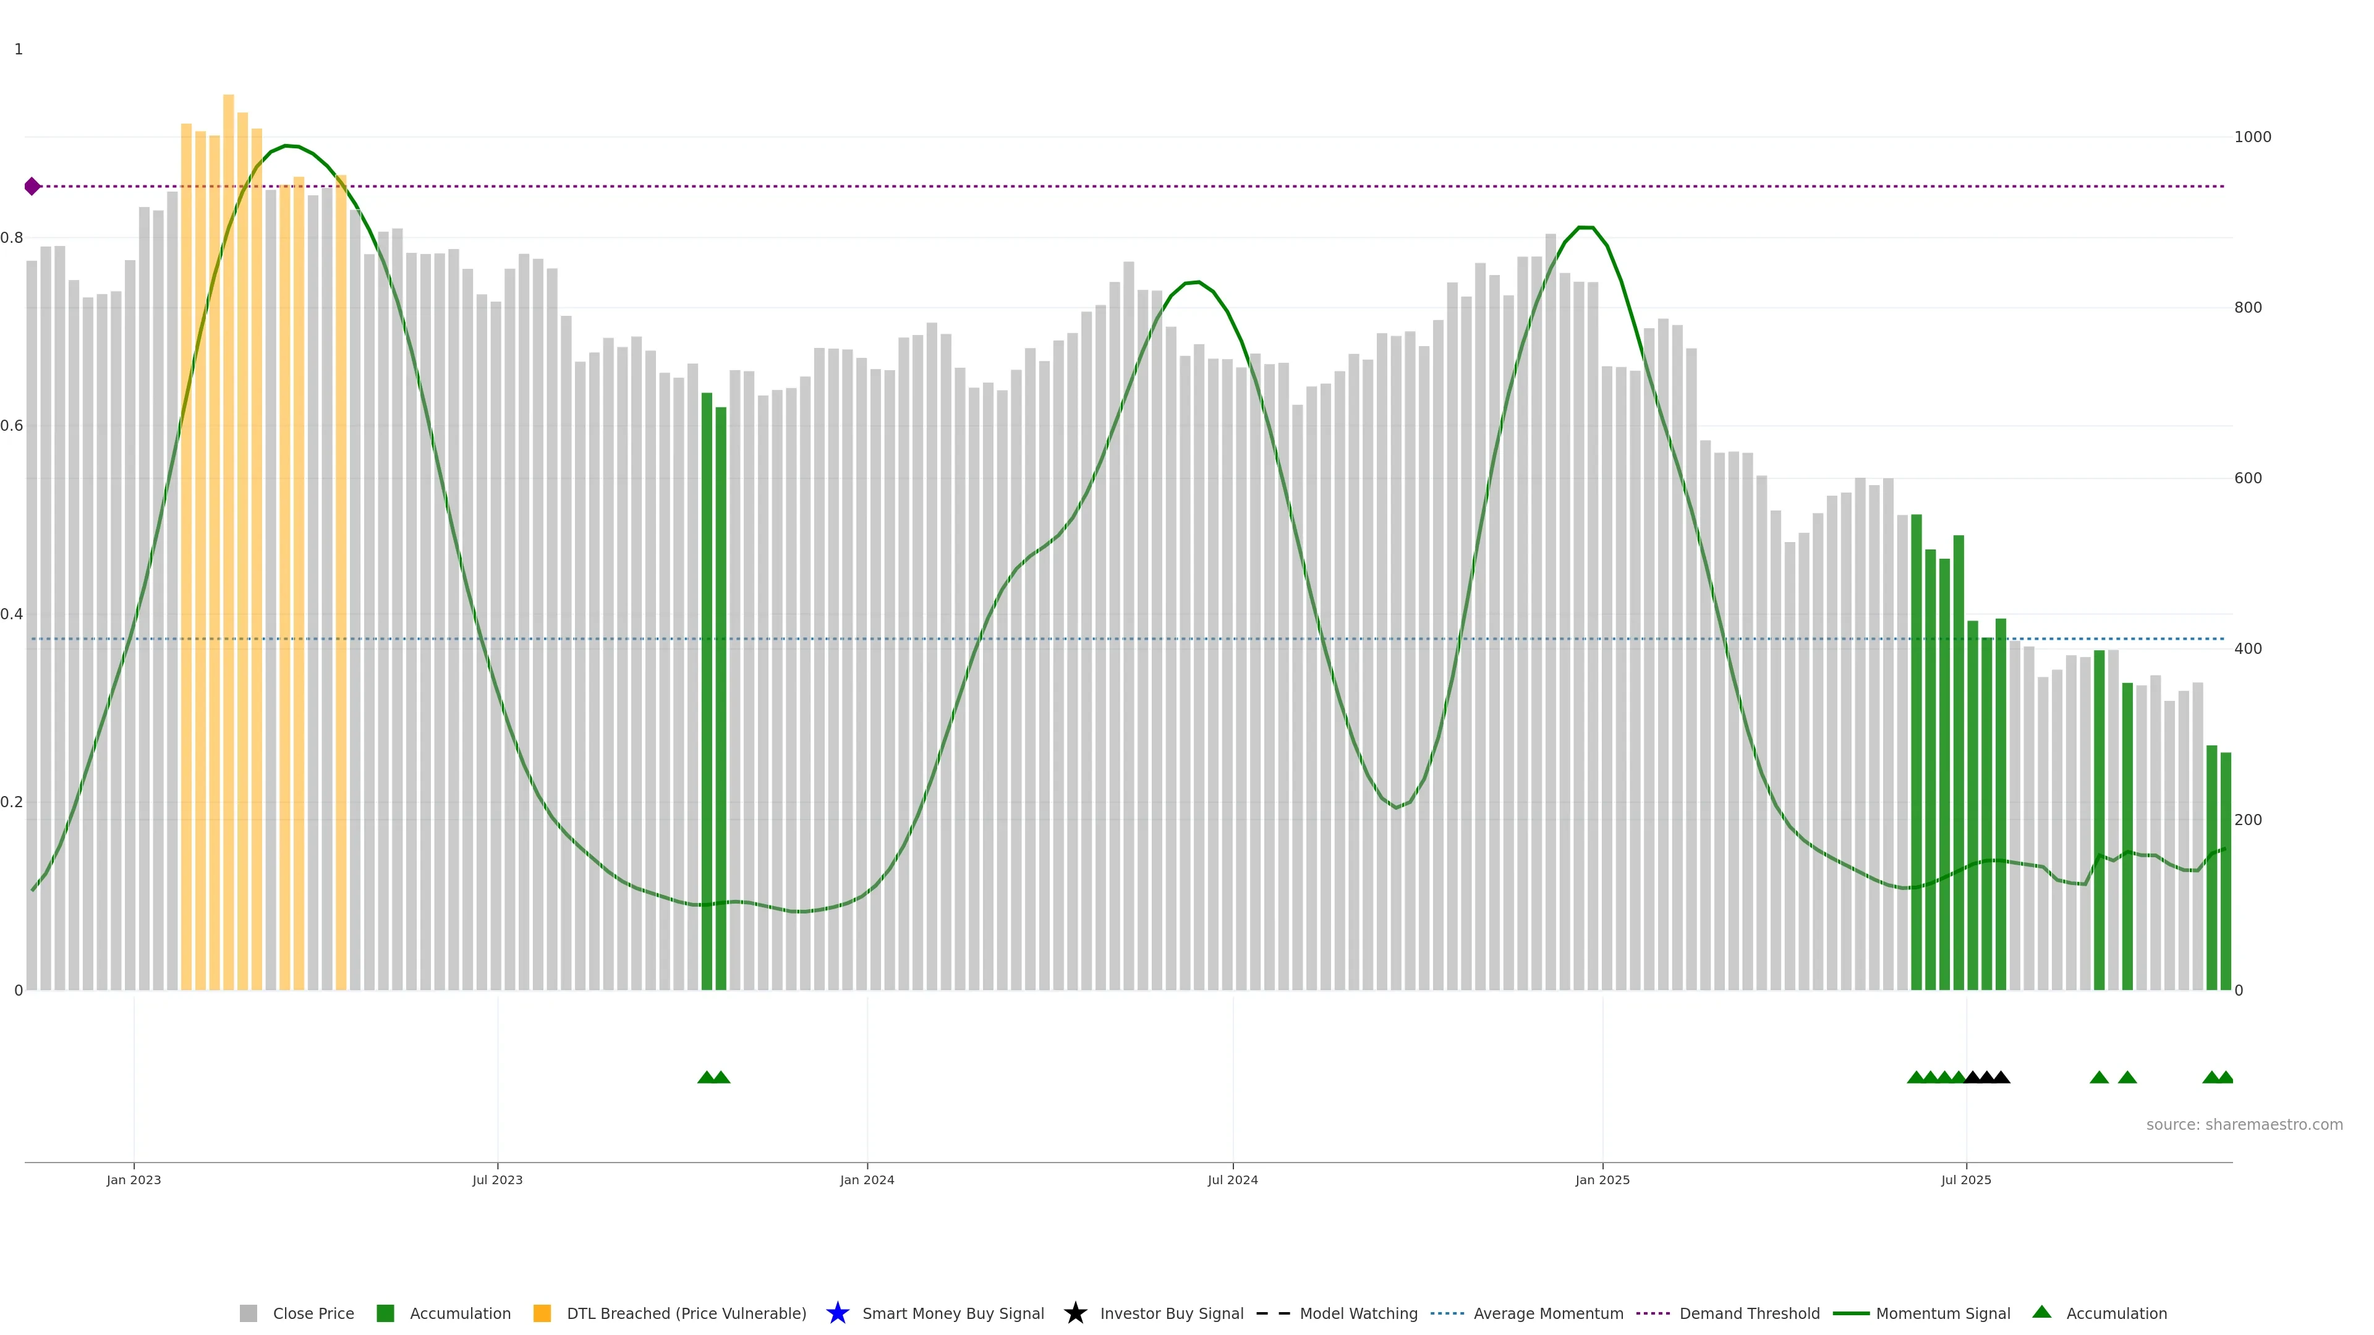The height and width of the screenshot is (1335, 2374).
Task: Click the Momentum Signal green line legend
Action: pos(1850,1313)
